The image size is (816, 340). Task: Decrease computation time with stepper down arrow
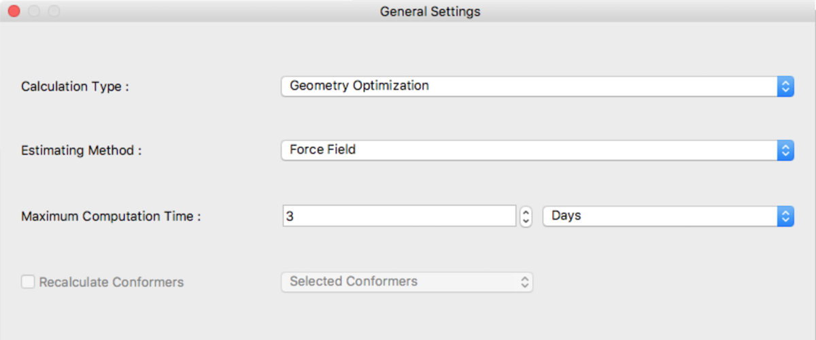point(526,222)
